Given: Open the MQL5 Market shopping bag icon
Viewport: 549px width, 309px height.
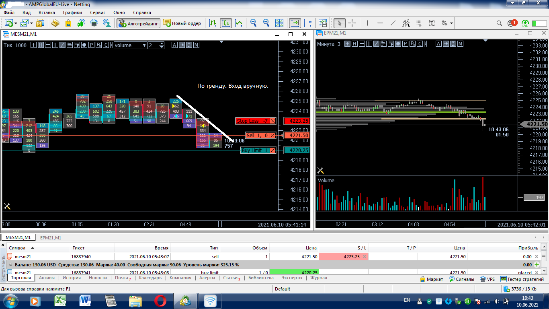Looking at the screenshot, I should (x=68, y=23).
